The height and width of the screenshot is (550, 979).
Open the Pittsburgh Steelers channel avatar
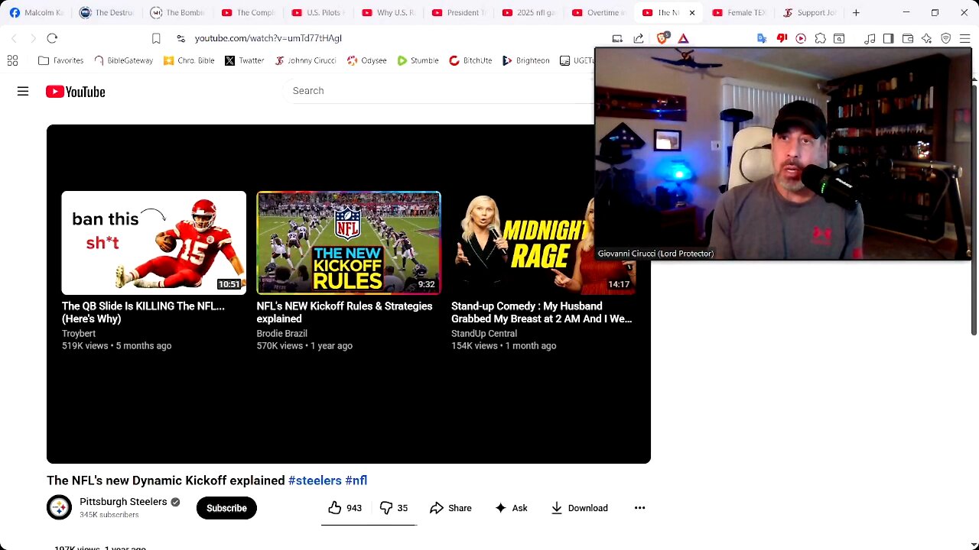59,507
